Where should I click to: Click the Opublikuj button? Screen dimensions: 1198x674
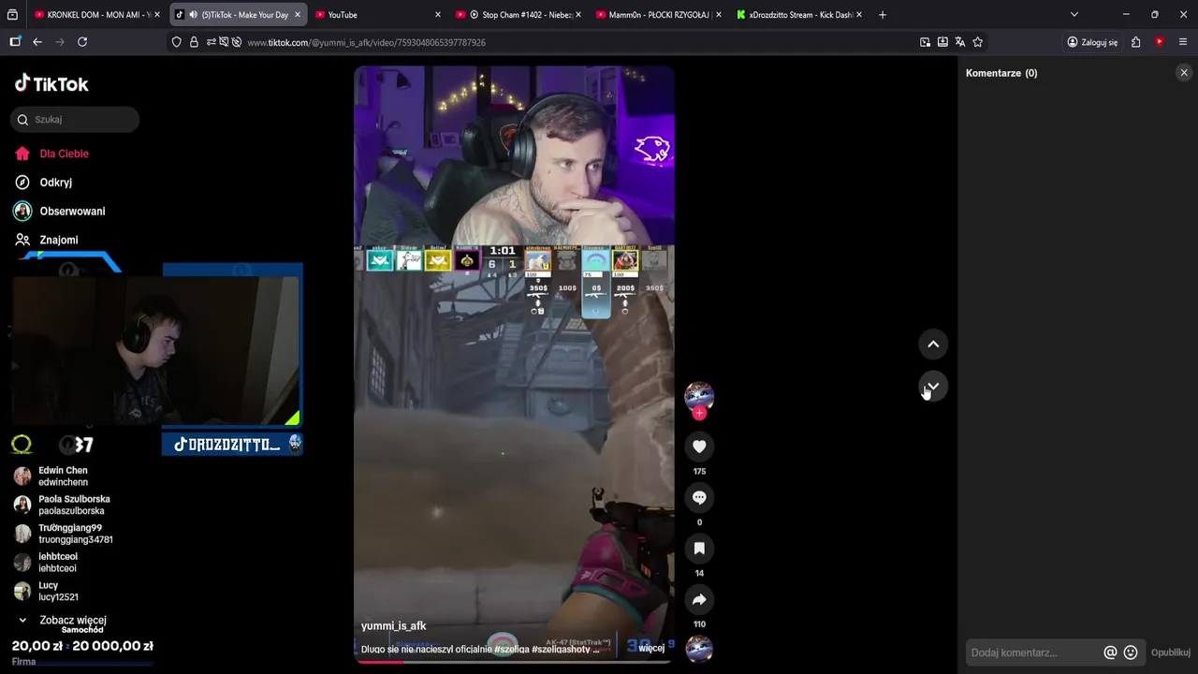pos(1170,652)
